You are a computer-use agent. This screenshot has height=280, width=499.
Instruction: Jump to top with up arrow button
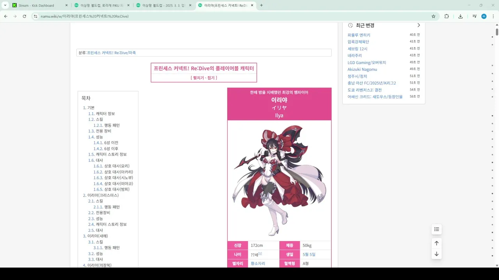point(437,243)
